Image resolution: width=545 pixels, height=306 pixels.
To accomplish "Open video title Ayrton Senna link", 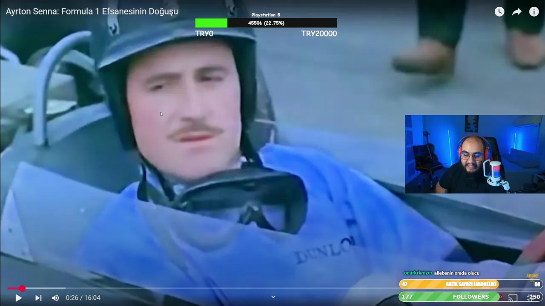I will (x=92, y=11).
